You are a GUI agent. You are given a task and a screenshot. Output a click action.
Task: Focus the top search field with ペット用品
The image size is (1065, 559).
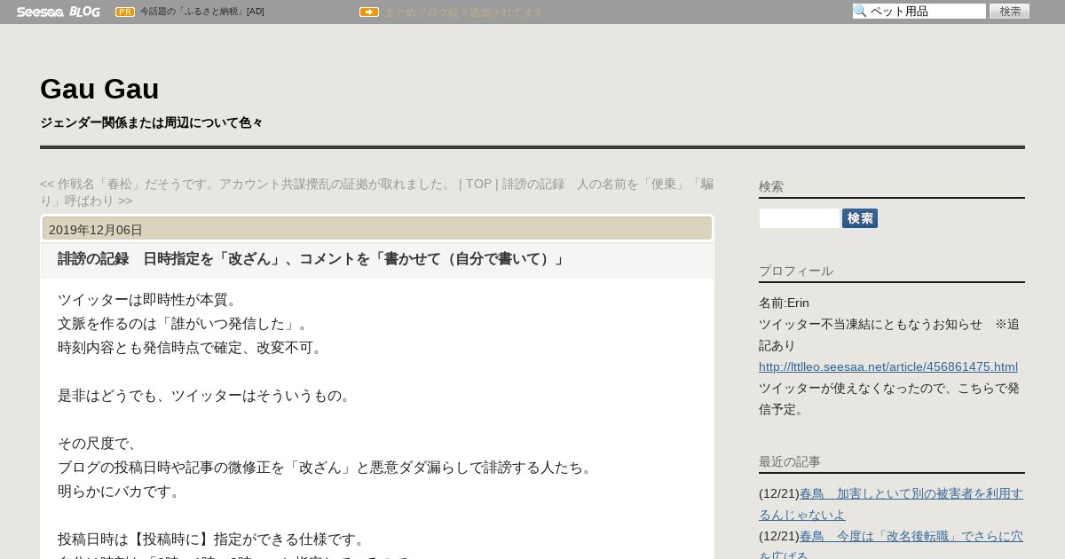(x=919, y=12)
